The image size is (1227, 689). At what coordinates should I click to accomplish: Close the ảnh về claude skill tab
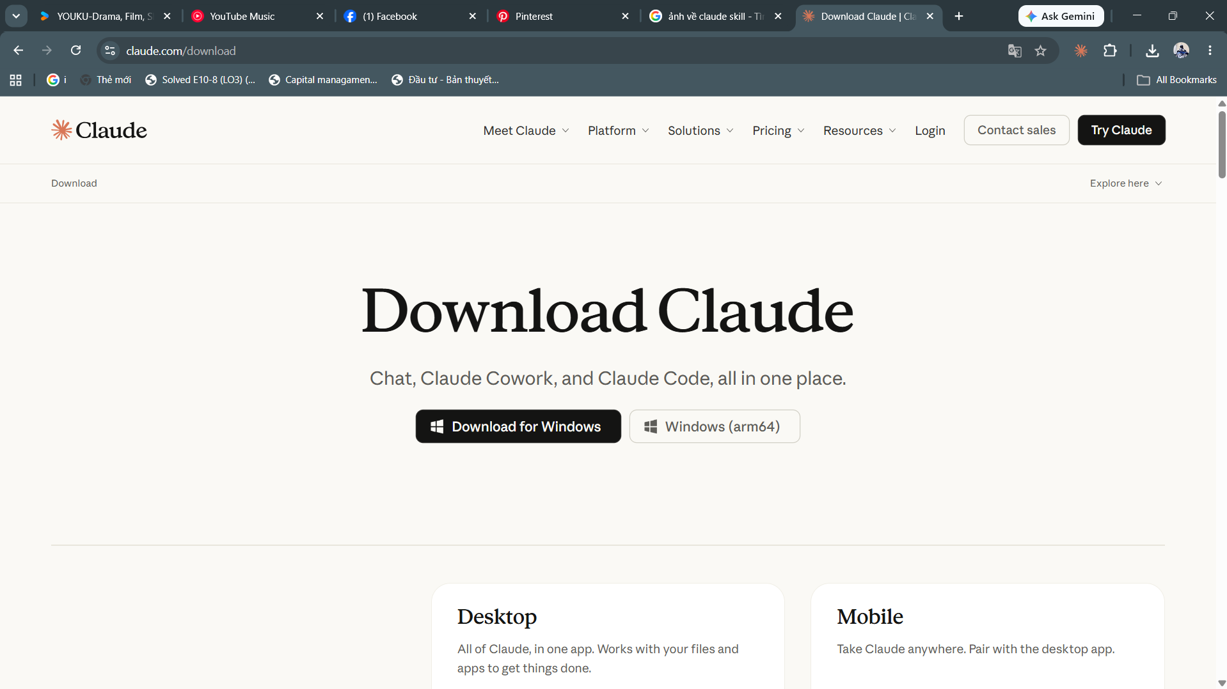click(x=778, y=16)
